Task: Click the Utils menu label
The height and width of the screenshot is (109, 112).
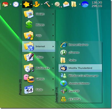Action: 38,36
